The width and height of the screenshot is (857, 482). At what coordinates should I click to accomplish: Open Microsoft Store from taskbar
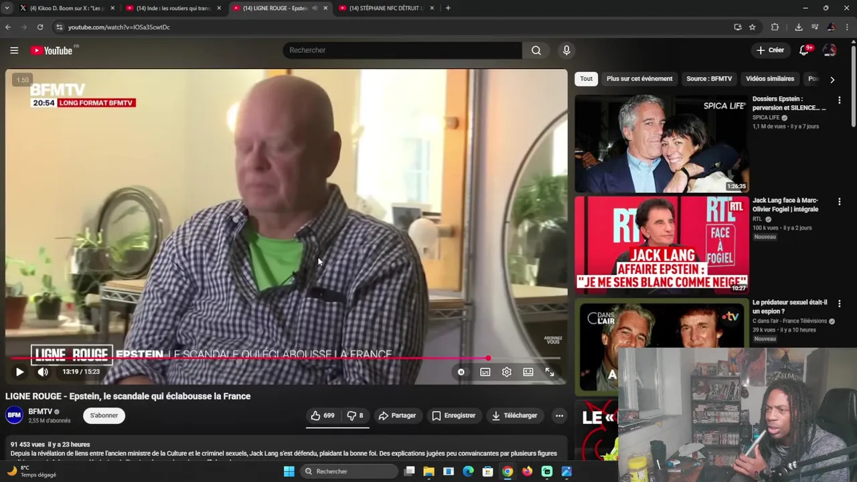tap(488, 471)
